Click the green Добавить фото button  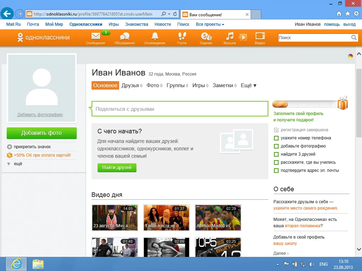click(x=42, y=133)
